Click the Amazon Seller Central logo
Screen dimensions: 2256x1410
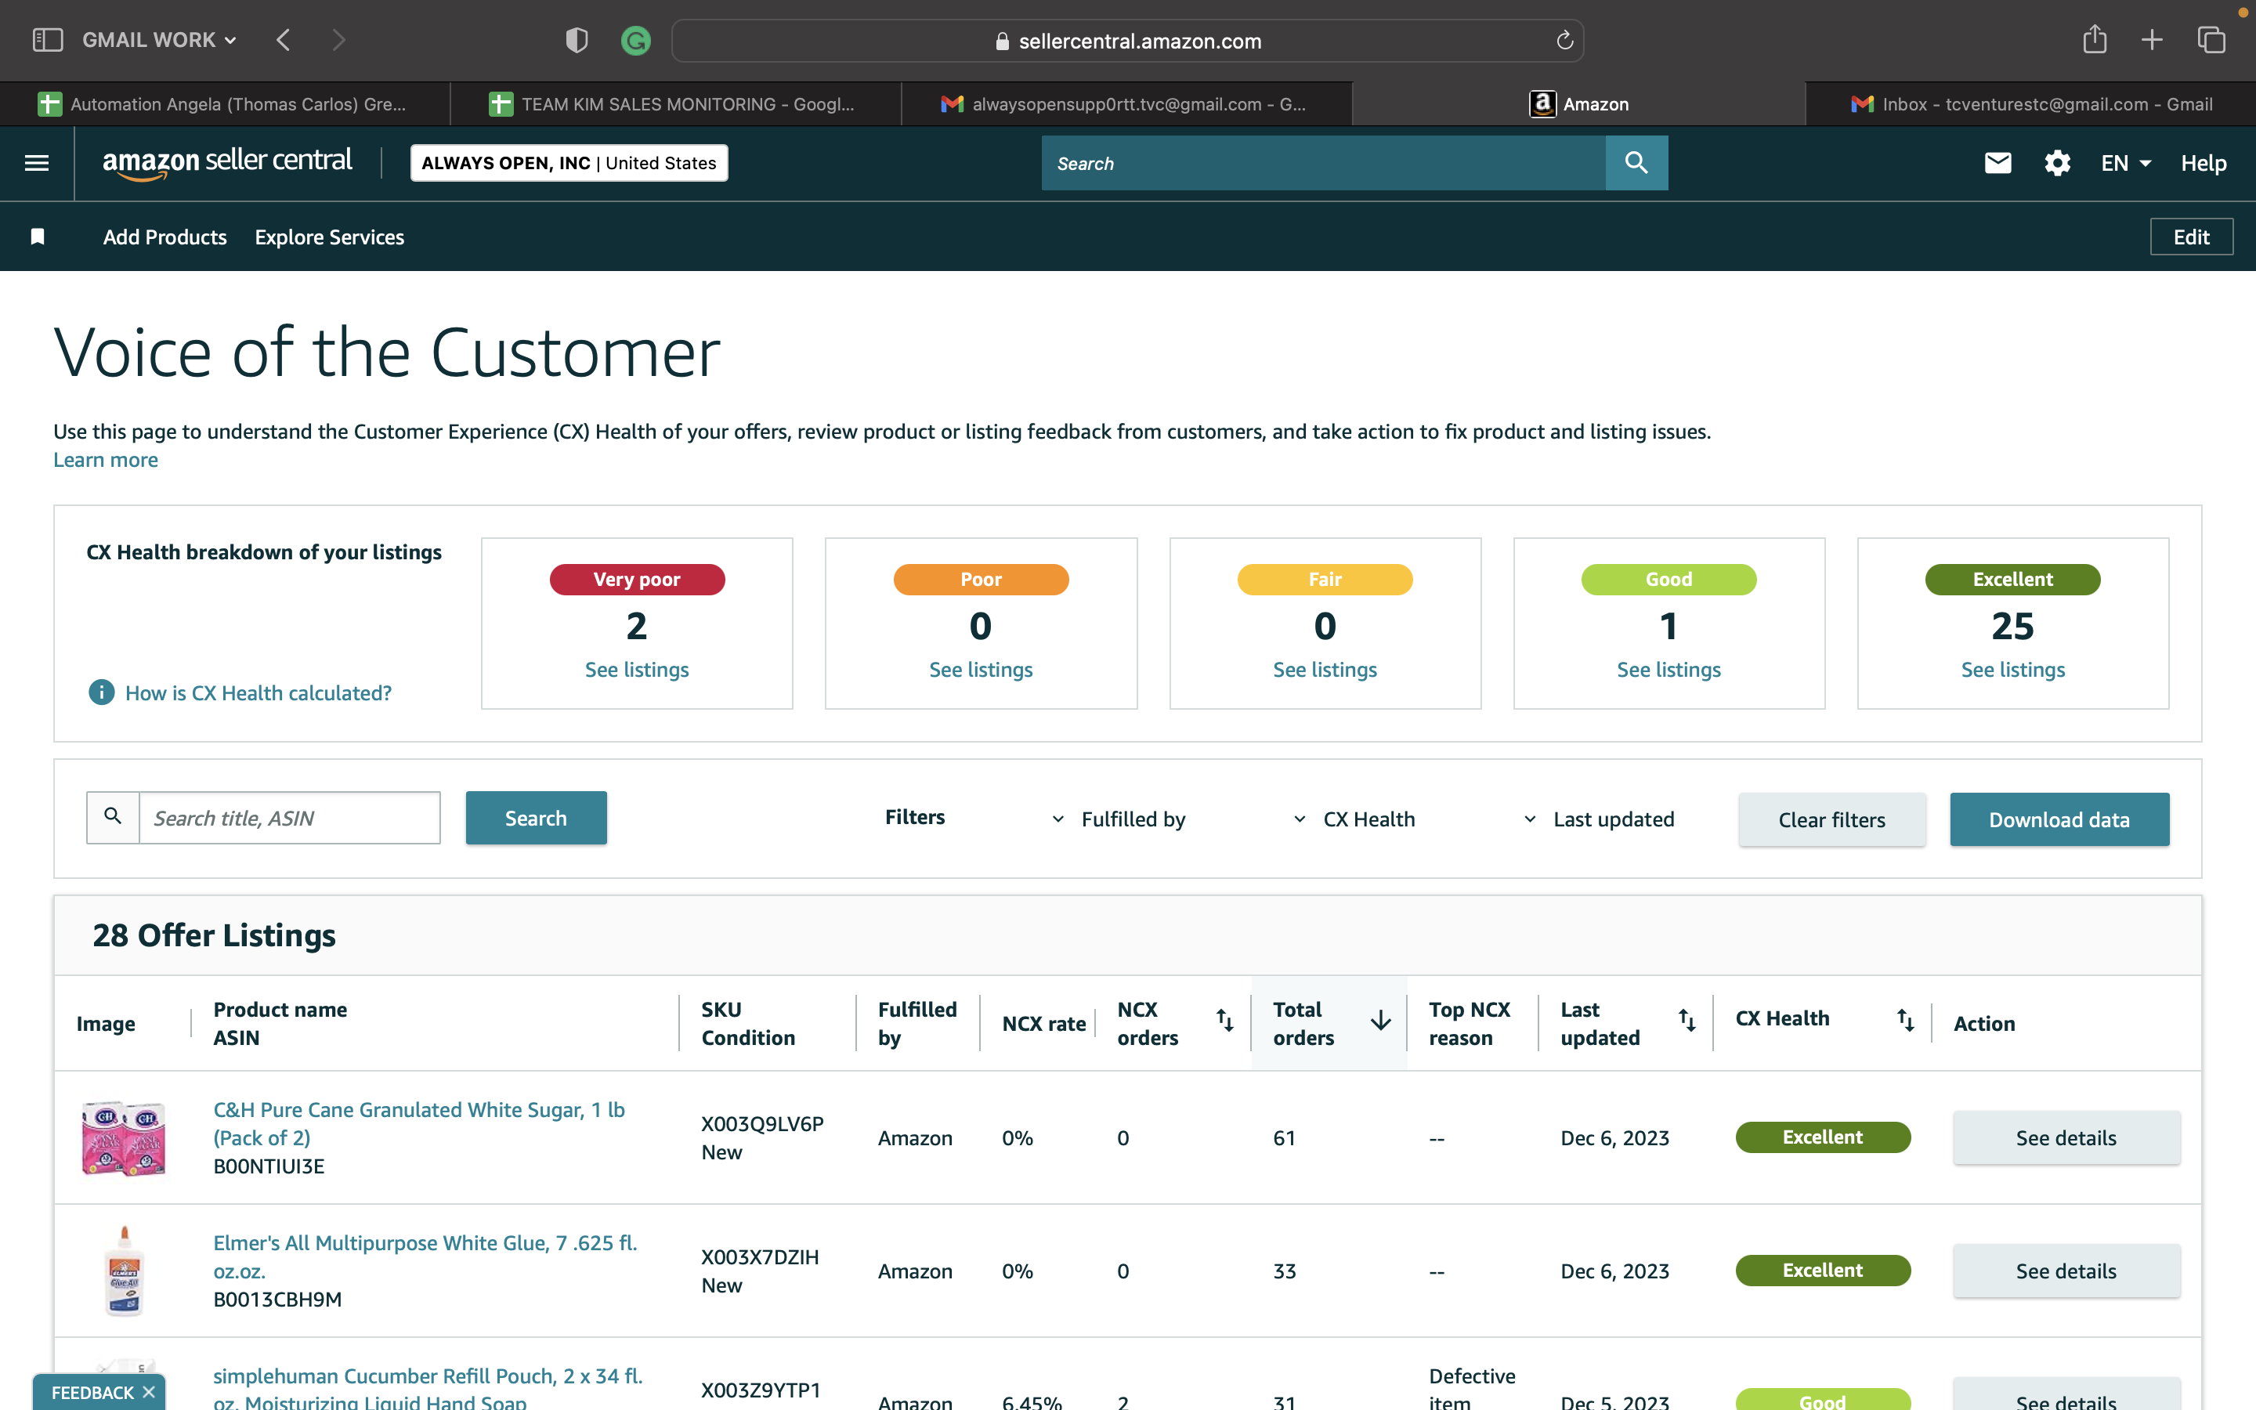(227, 162)
